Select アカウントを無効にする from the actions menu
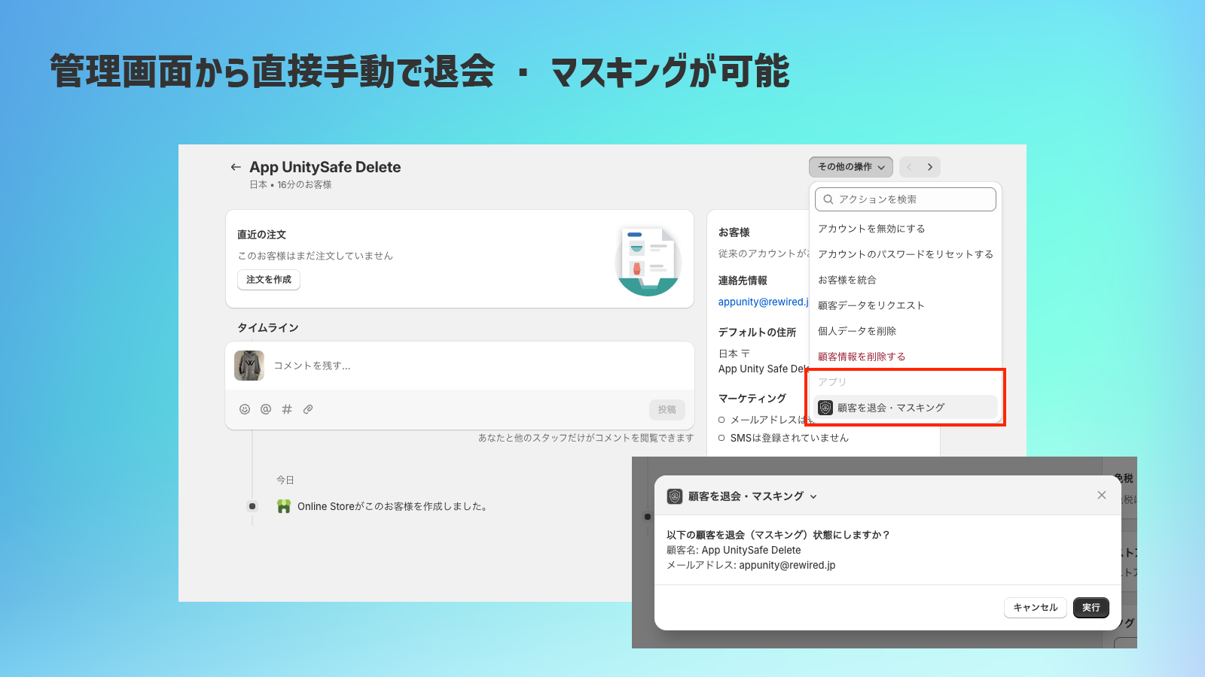The width and height of the screenshot is (1205, 677). tap(871, 228)
